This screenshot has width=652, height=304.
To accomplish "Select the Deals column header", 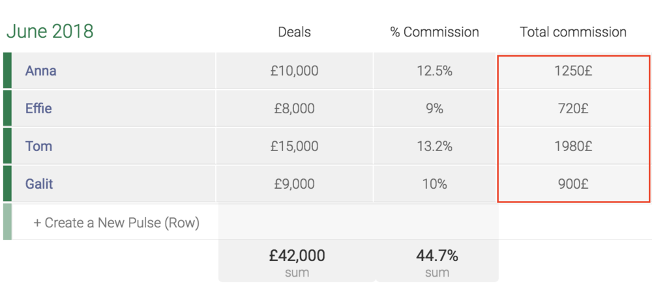I will coord(295,32).
